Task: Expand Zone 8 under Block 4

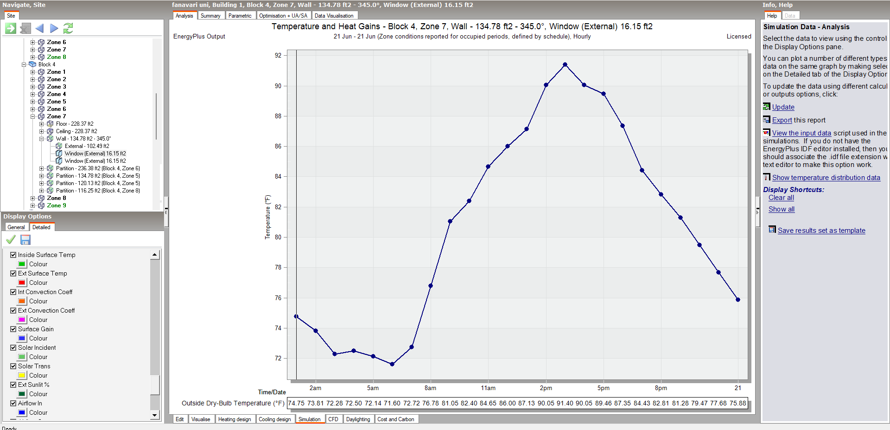Action: (x=33, y=198)
